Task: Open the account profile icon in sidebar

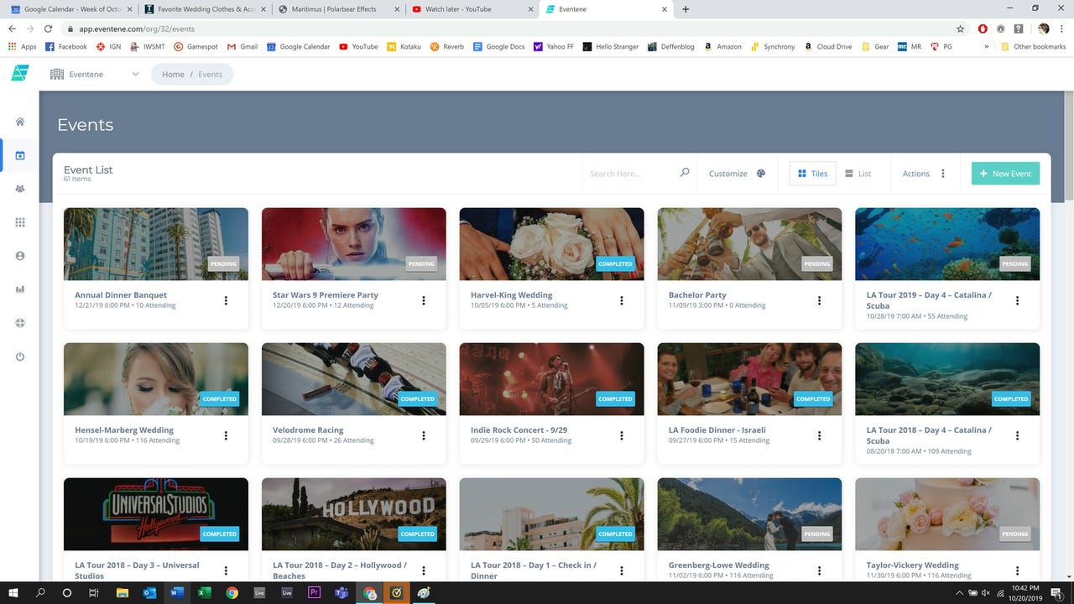Action: 19,256
